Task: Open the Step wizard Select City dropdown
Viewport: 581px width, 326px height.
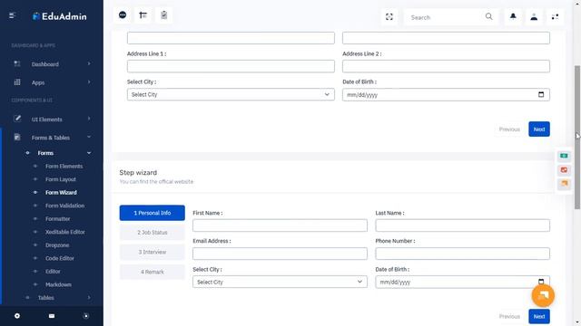Action: (280, 282)
